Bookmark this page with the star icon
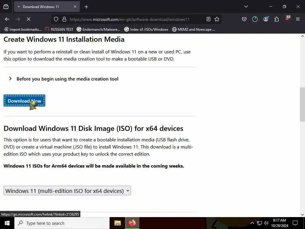305x229 pixels. [x=217, y=19]
